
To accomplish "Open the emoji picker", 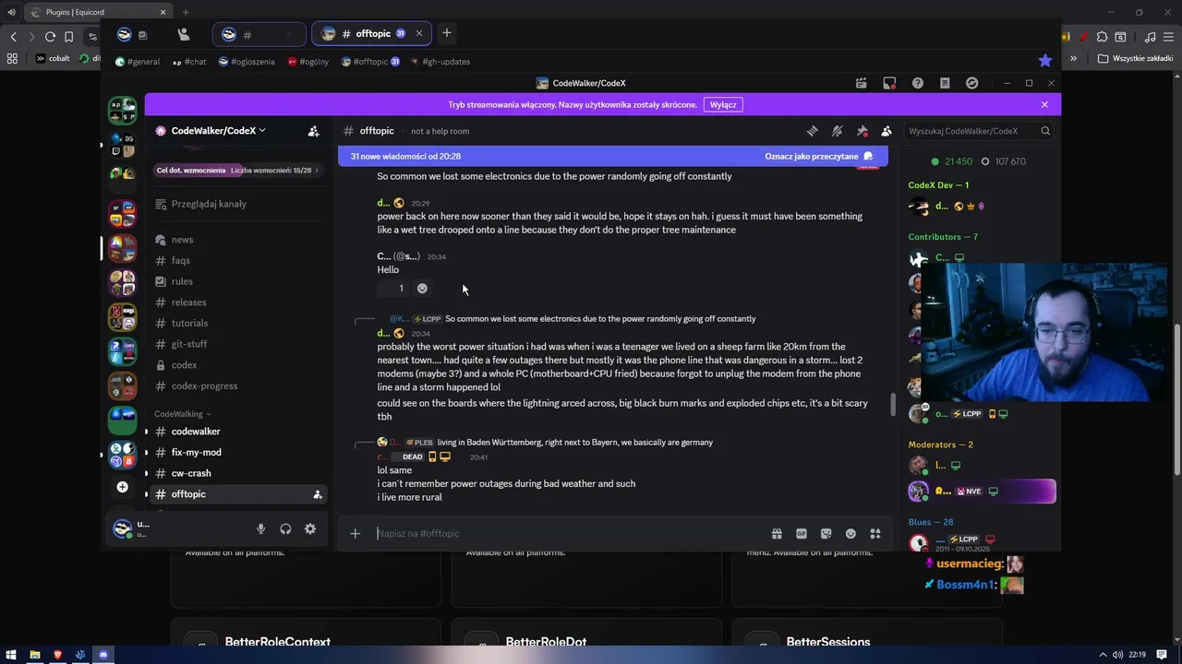I will [x=850, y=533].
